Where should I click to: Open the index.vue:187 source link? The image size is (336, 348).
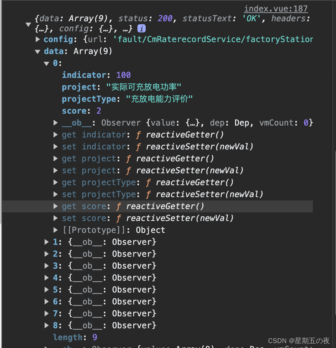[276, 9]
